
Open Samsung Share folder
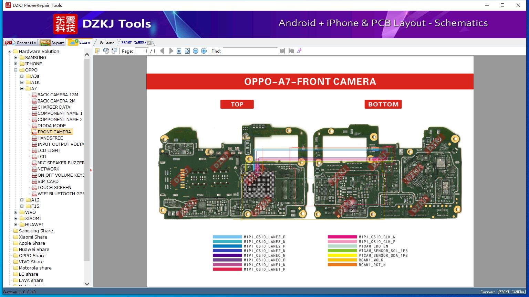coord(36,231)
